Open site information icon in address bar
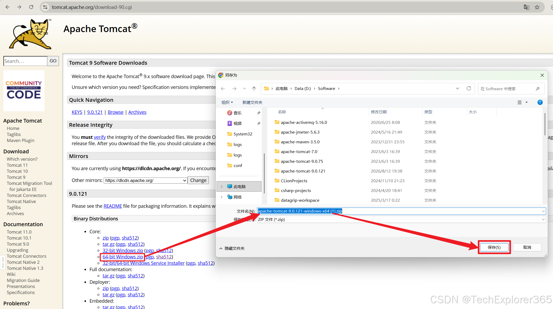Image resolution: width=553 pixels, height=309 pixels. click(46, 7)
